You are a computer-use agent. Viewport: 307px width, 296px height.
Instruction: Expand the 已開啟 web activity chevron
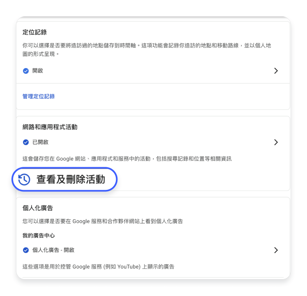tap(276, 142)
